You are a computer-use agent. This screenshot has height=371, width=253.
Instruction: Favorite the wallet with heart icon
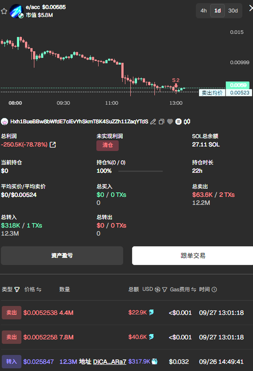pyautogui.click(x=170, y=122)
